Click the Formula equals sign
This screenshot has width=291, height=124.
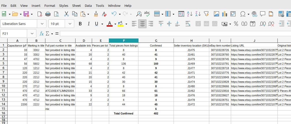[x=57, y=34]
